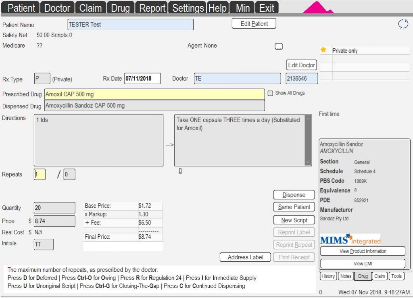Tick the checkbox beside Agent None
This screenshot has height=298, width=413.
coord(279,46)
